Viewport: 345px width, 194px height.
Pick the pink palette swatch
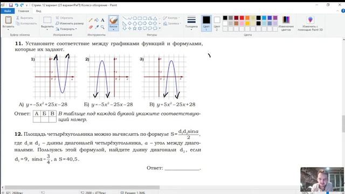242,23
